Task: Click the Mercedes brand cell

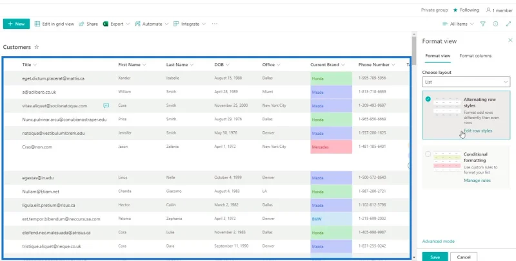Action: click(331, 147)
